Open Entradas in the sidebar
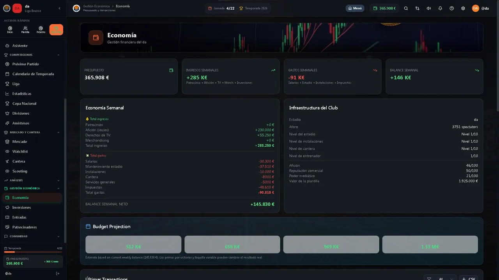This screenshot has width=499, height=280. (32, 217)
